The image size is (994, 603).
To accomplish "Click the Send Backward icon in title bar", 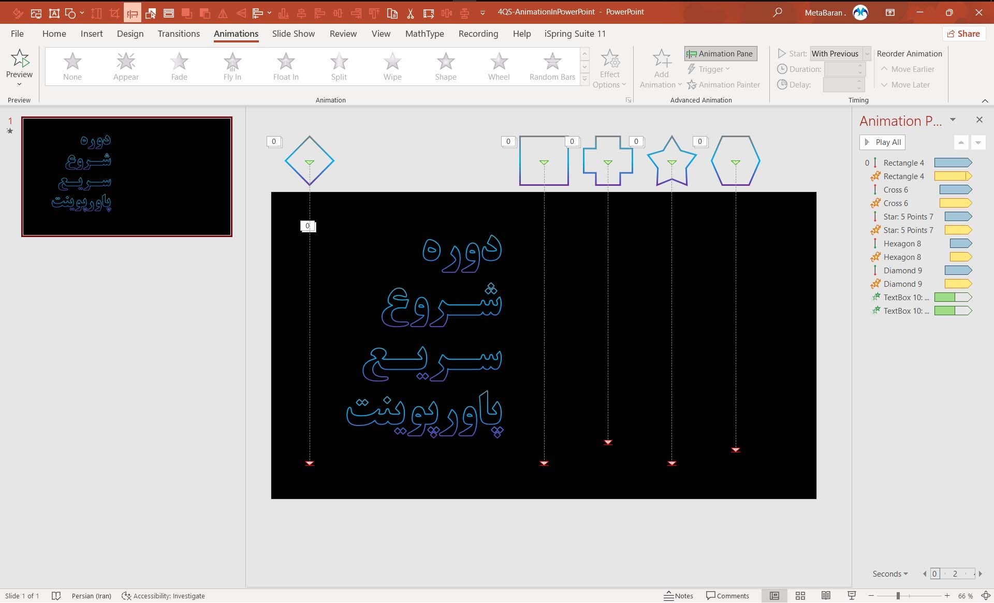I will 204,13.
